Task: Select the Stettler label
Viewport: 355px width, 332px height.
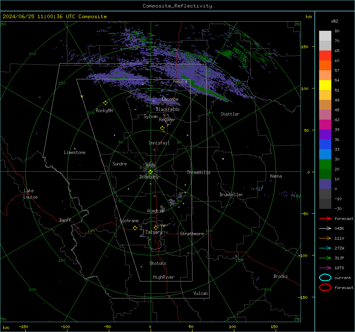Action: 230,114
